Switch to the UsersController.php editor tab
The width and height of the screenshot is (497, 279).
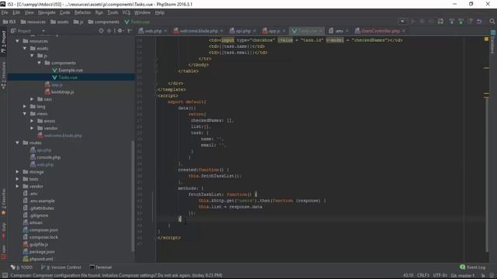380,31
